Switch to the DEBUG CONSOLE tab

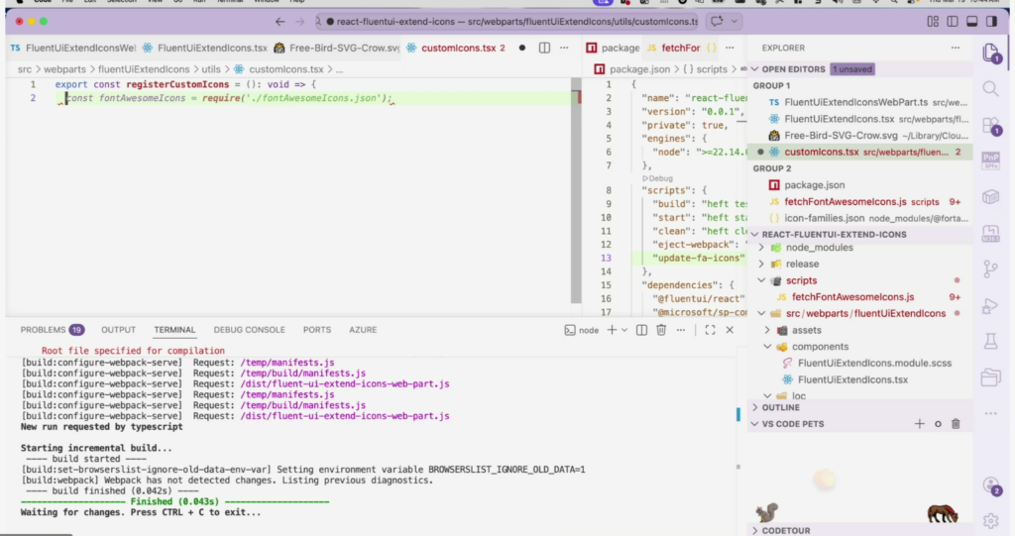(249, 330)
